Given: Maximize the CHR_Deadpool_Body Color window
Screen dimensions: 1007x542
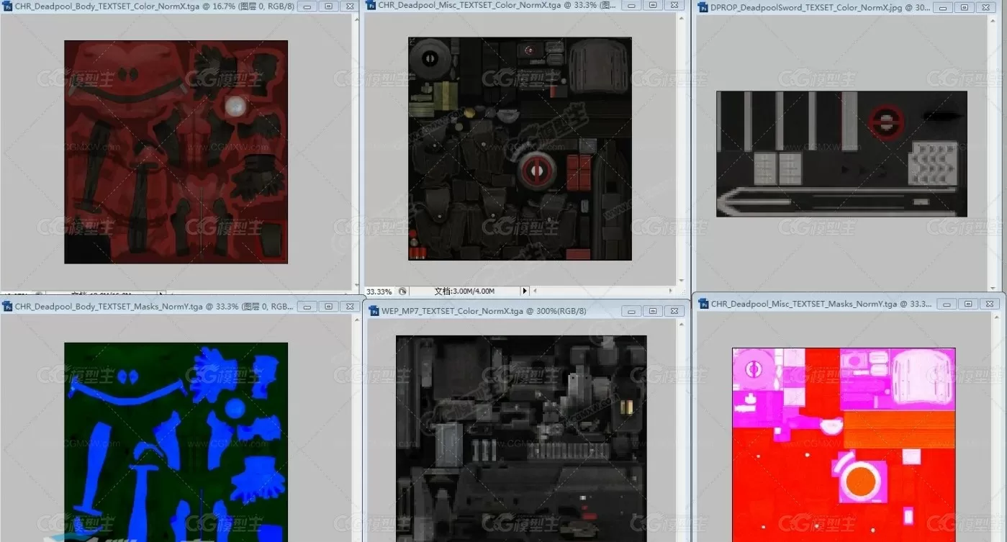Looking at the screenshot, I should click(329, 6).
